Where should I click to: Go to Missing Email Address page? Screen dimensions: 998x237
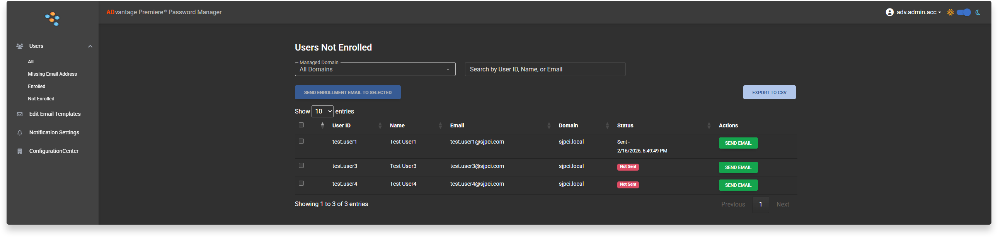(52, 74)
